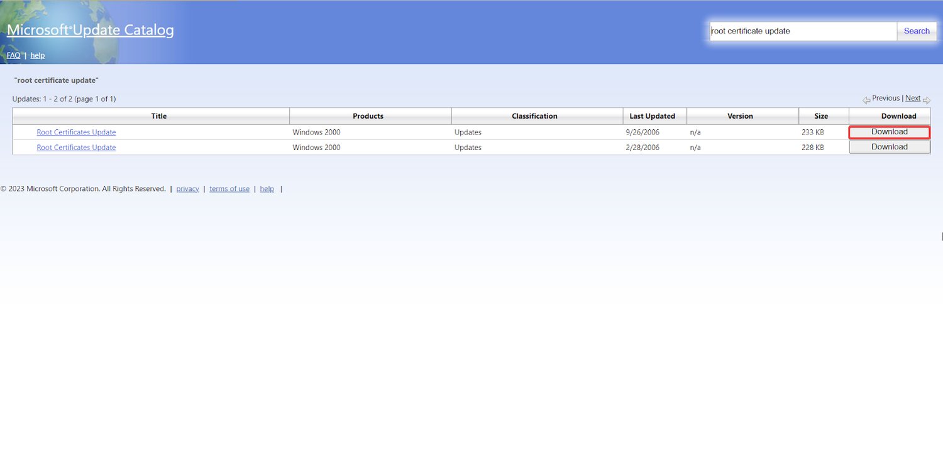
Task: Click the Microsoft copyright notice text
Action: click(83, 189)
